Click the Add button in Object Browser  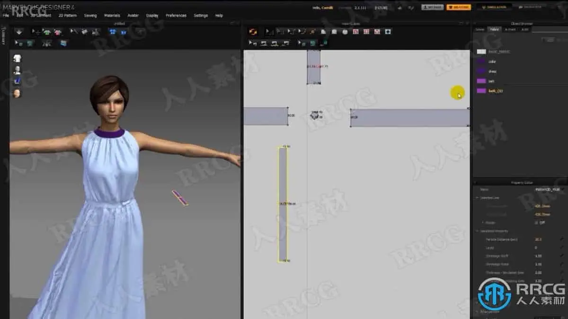point(550,40)
